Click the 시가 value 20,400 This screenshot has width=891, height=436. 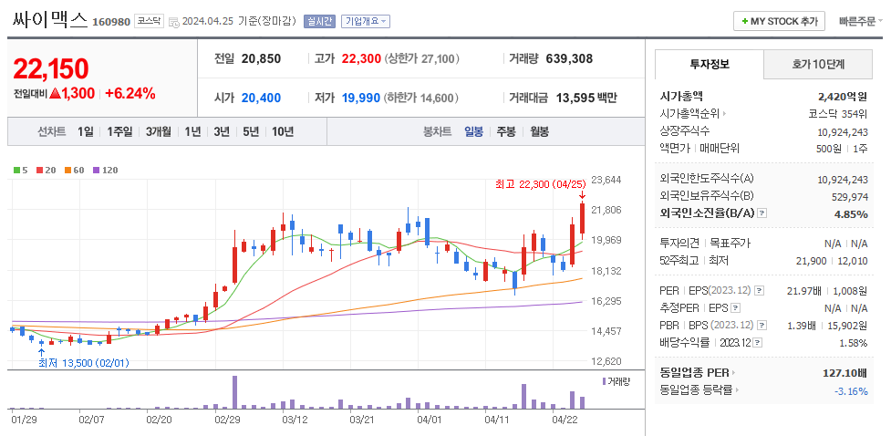pyautogui.click(x=261, y=98)
